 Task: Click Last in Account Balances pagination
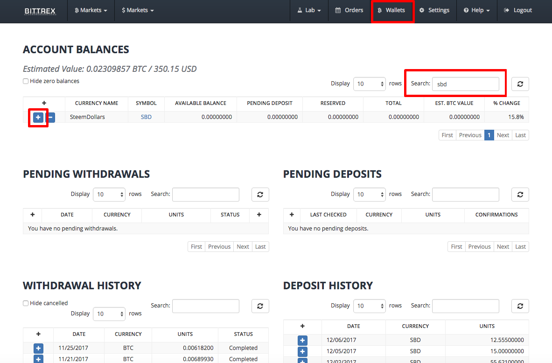pos(520,135)
